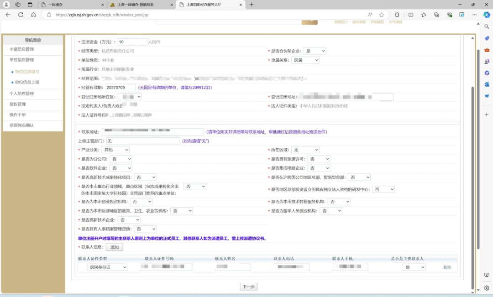Screen dimensions: 493x297
Task: Open the browser extensions puzzle icon
Action: [x=398, y=15]
